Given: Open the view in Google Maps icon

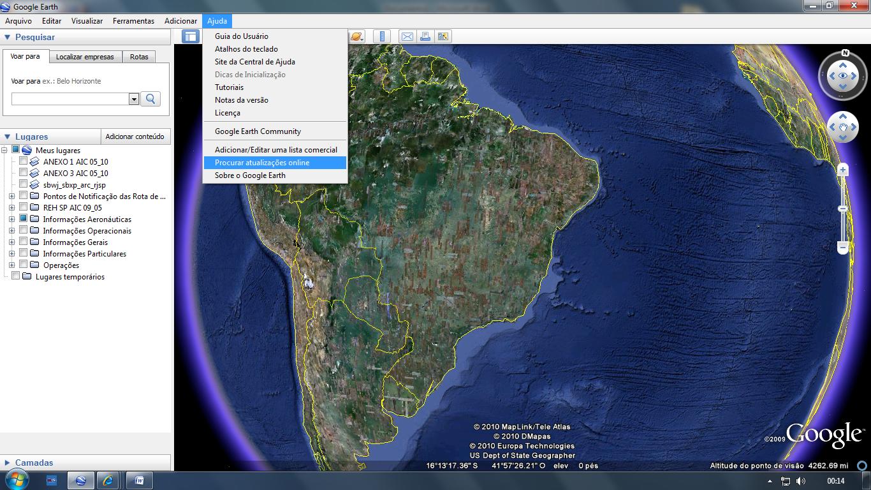Looking at the screenshot, I should [443, 36].
